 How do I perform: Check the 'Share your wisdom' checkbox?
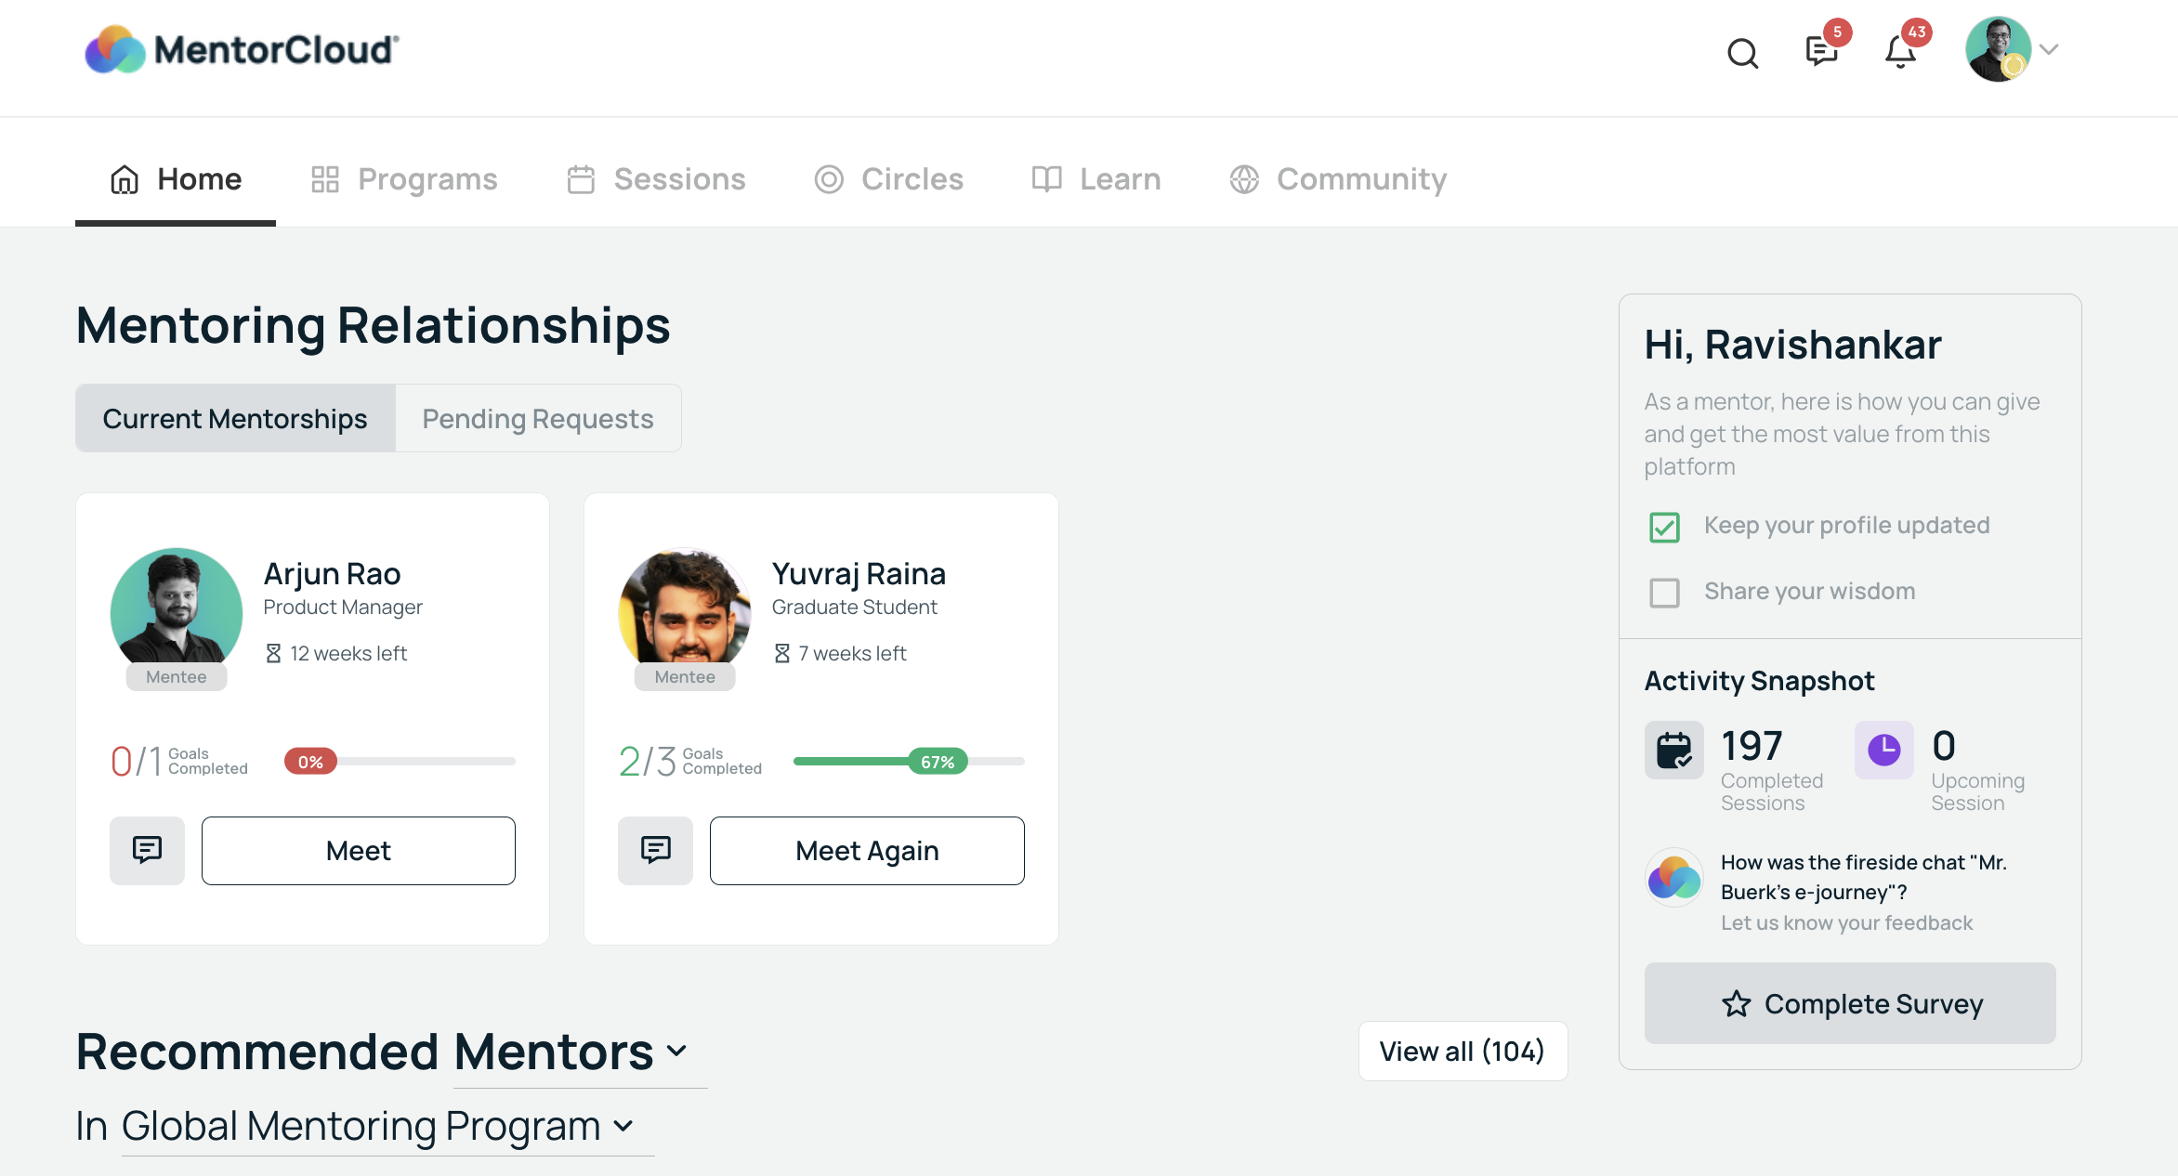[x=1664, y=593]
